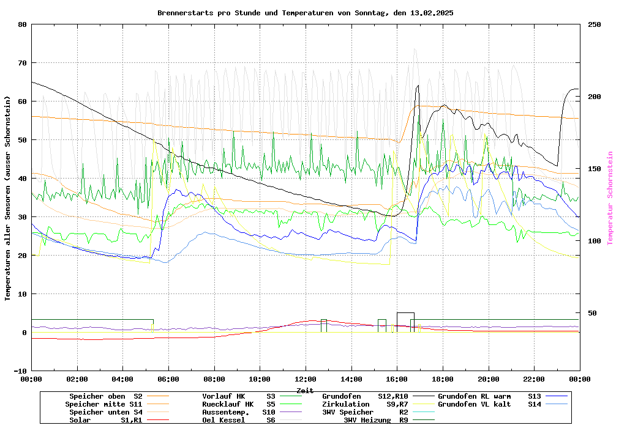Click the 250 tick on right axis

point(595,24)
